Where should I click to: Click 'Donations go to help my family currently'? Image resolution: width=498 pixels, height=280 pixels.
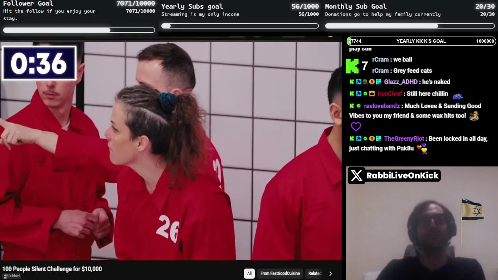click(383, 14)
